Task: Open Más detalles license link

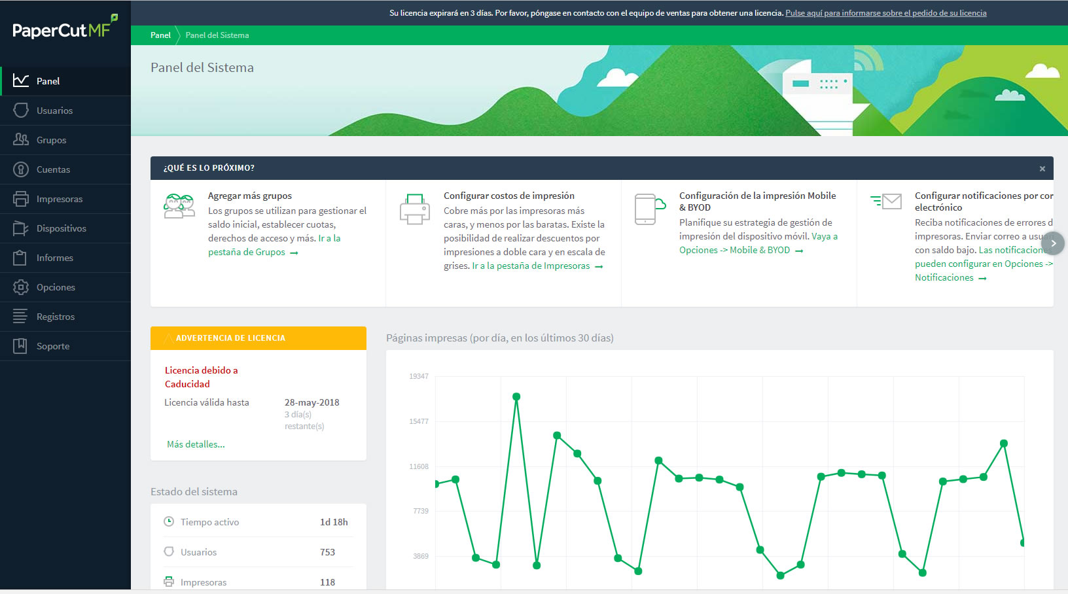Action: [196, 444]
